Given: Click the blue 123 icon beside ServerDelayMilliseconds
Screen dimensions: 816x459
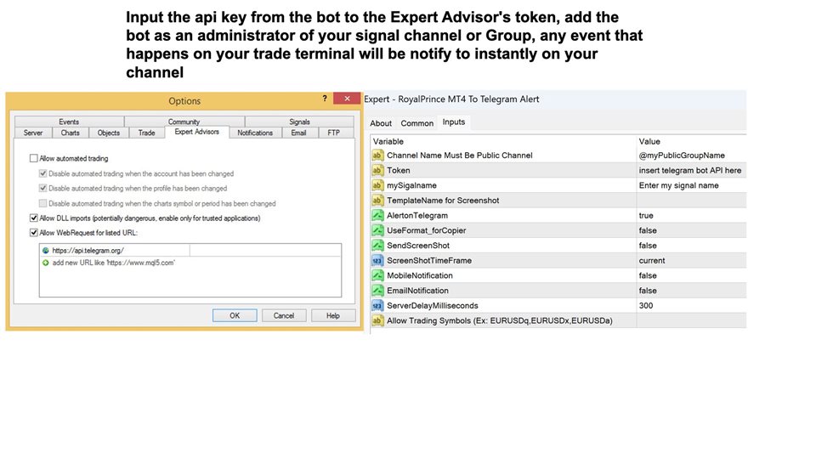Looking at the screenshot, I should click(x=377, y=306).
